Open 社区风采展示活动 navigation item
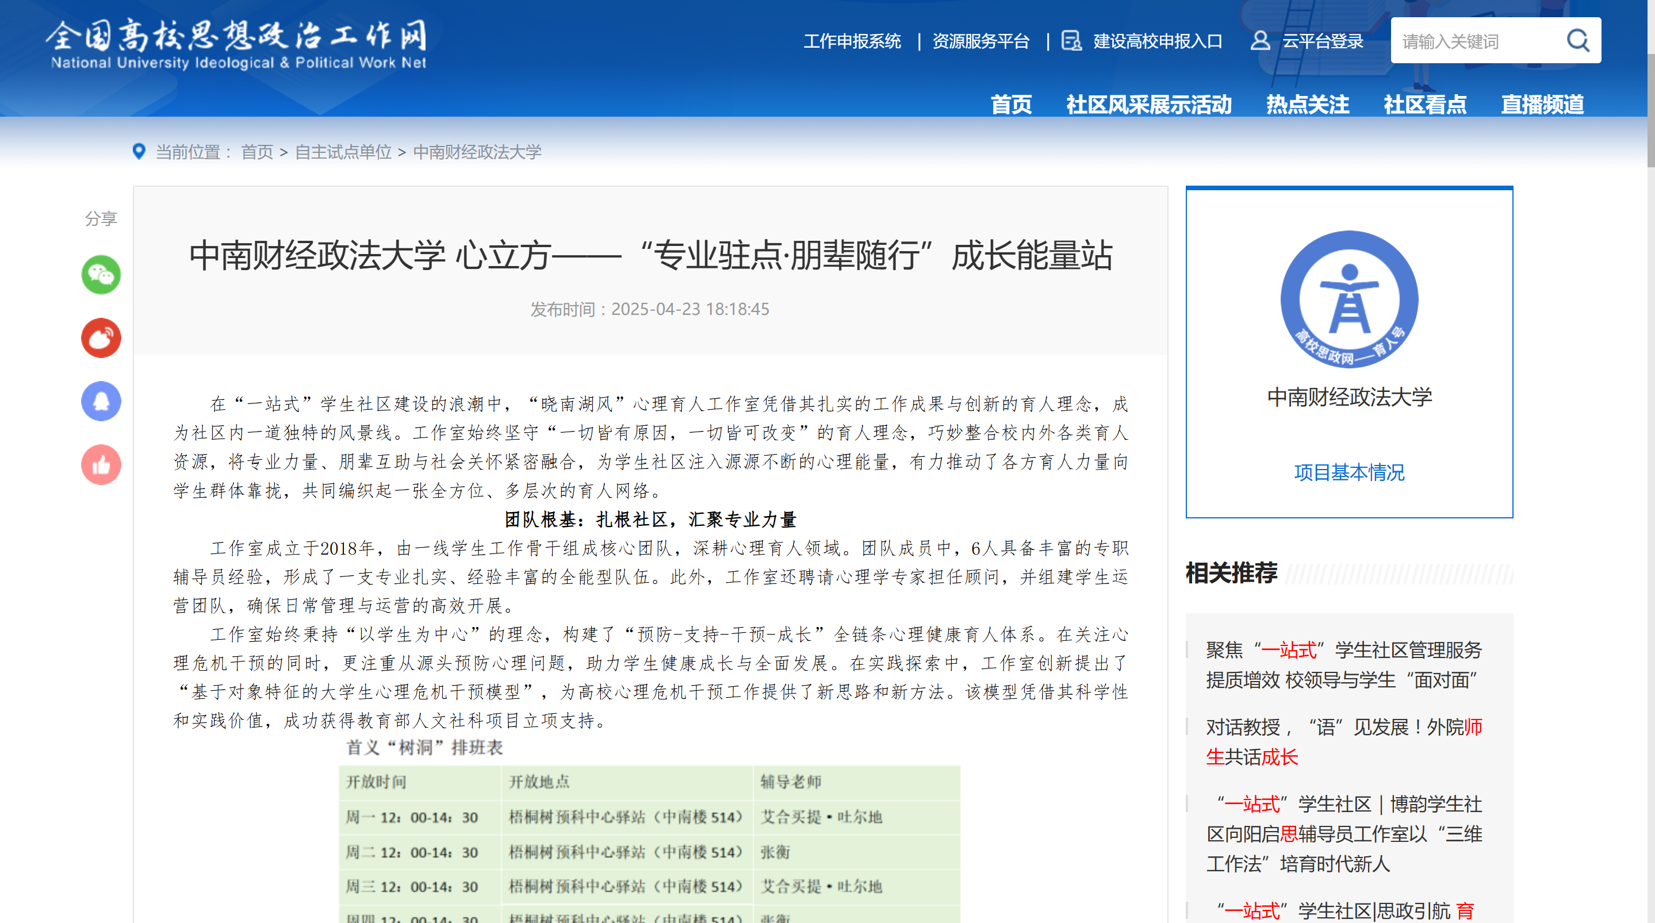 tap(1148, 104)
